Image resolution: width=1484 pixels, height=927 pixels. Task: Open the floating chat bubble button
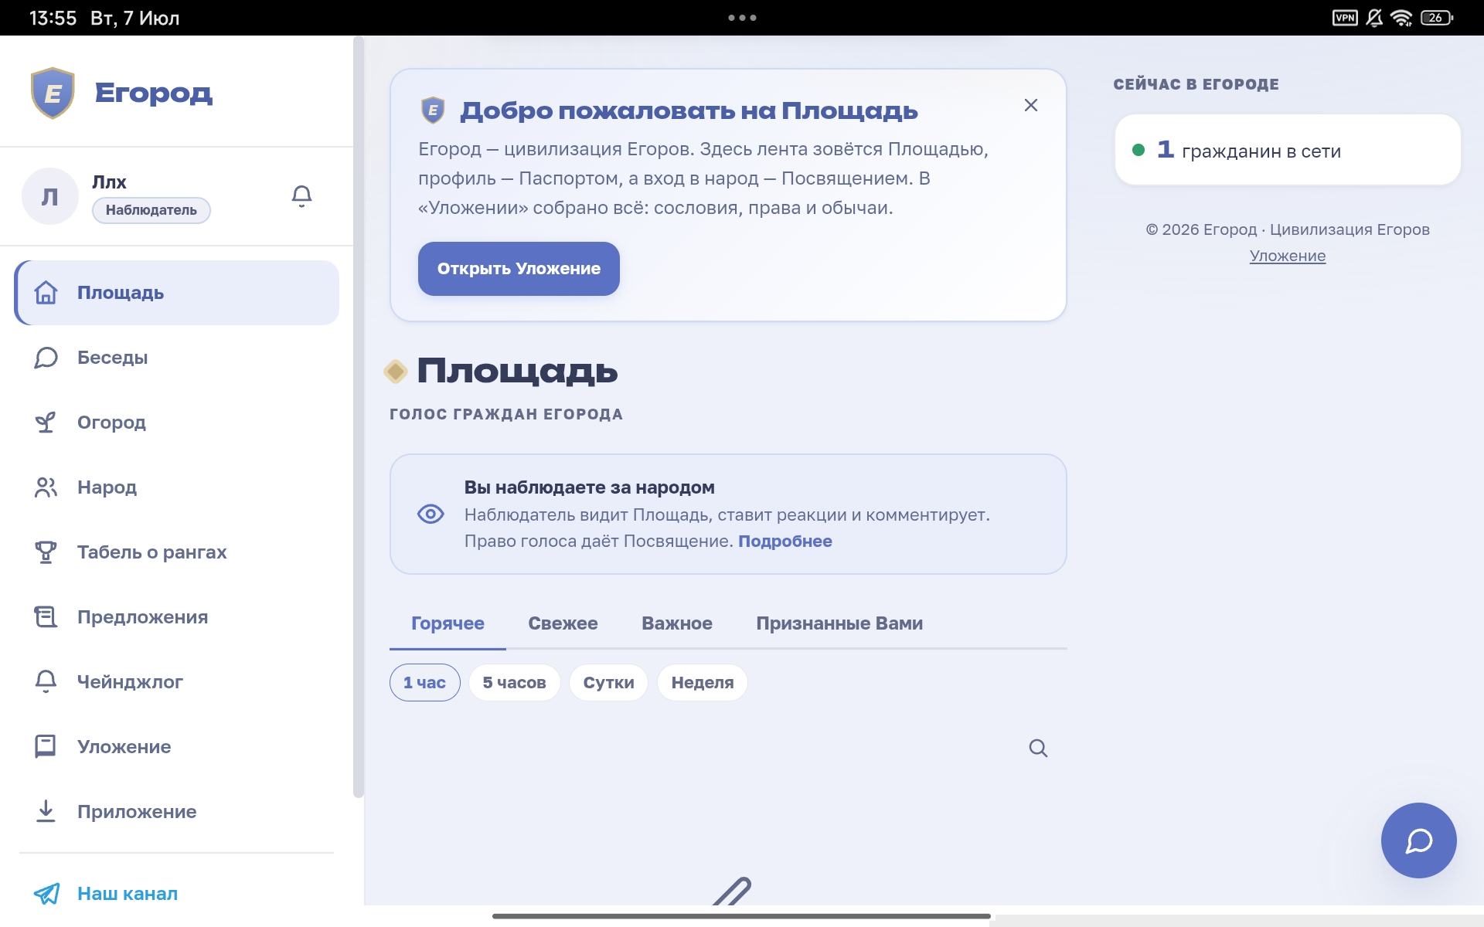pyautogui.click(x=1418, y=840)
